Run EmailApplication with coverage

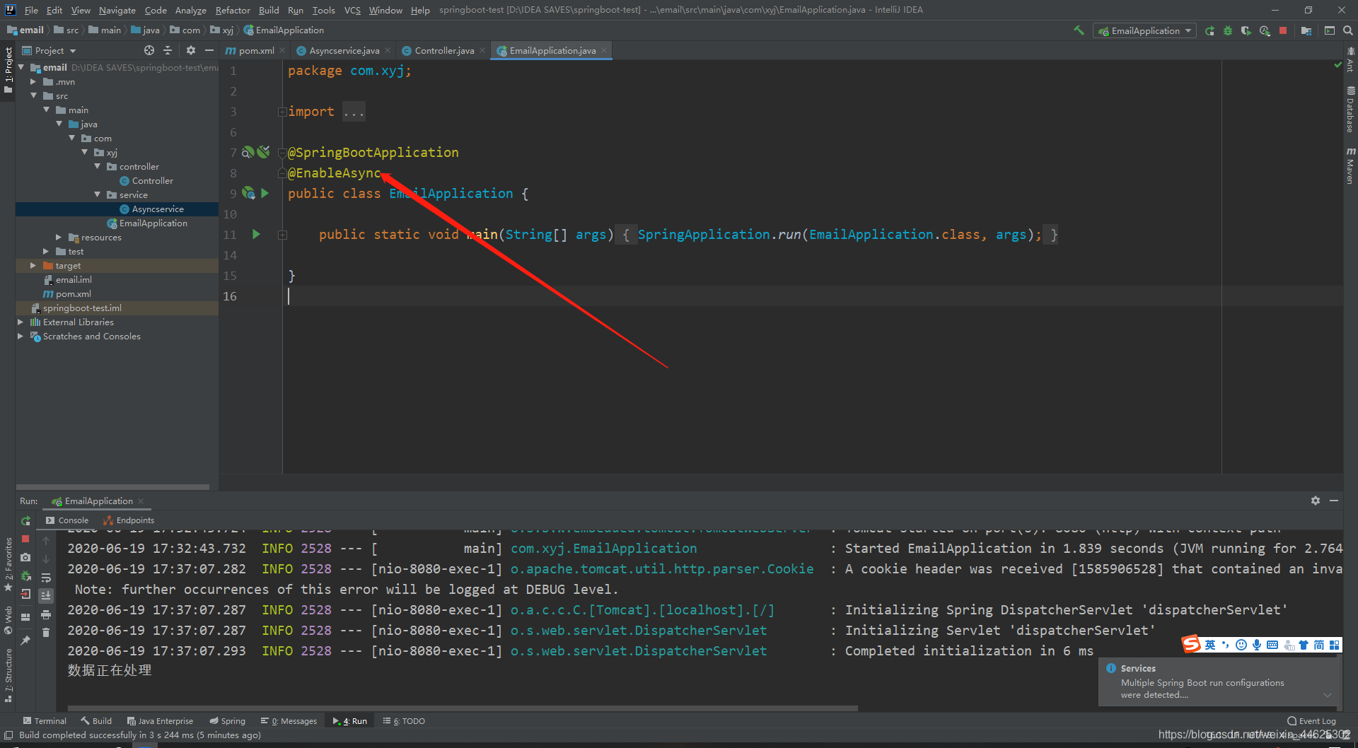[1246, 30]
